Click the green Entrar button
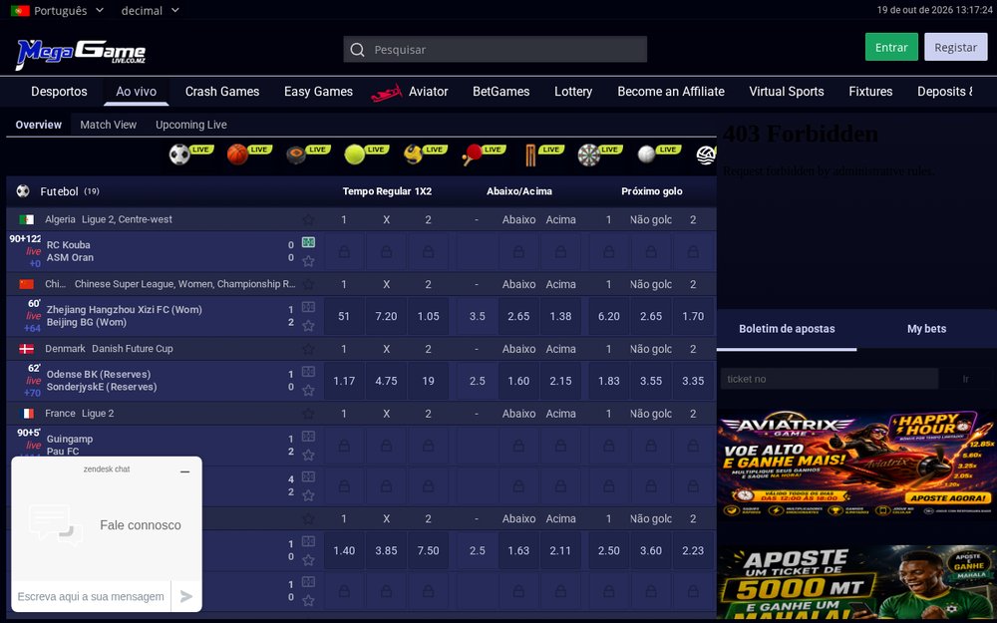 891,47
